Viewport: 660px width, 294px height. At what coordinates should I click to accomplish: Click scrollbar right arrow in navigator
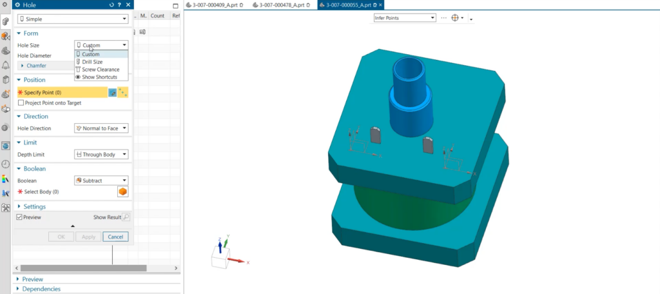177,268
